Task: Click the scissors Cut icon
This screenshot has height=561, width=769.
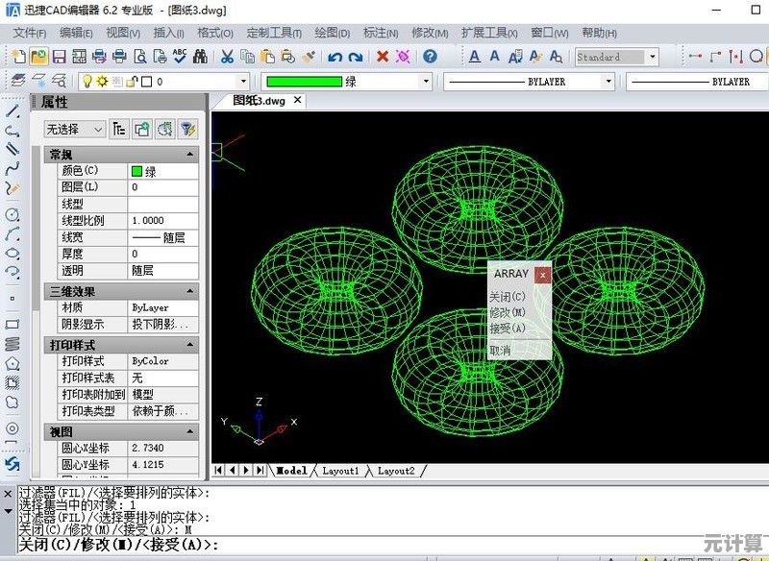Action: [x=227, y=57]
